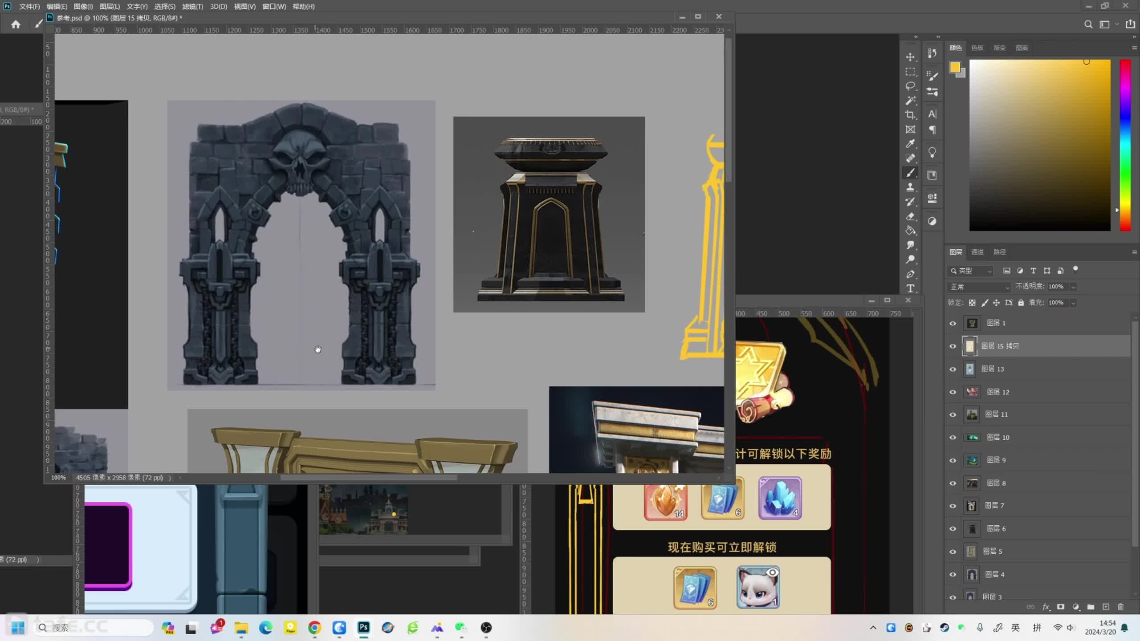The width and height of the screenshot is (1140, 641).
Task: Toggle visibility of 图层 11
Action: [953, 414]
